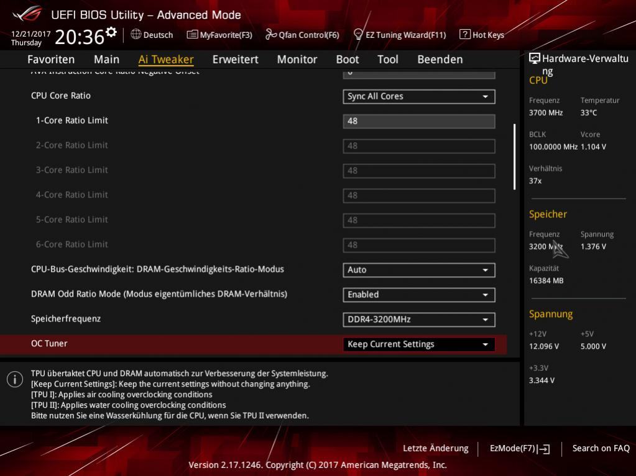Viewport: 636px width, 476px height.
Task: Click the Speicher Spannung 1.376 V value
Action: point(593,247)
